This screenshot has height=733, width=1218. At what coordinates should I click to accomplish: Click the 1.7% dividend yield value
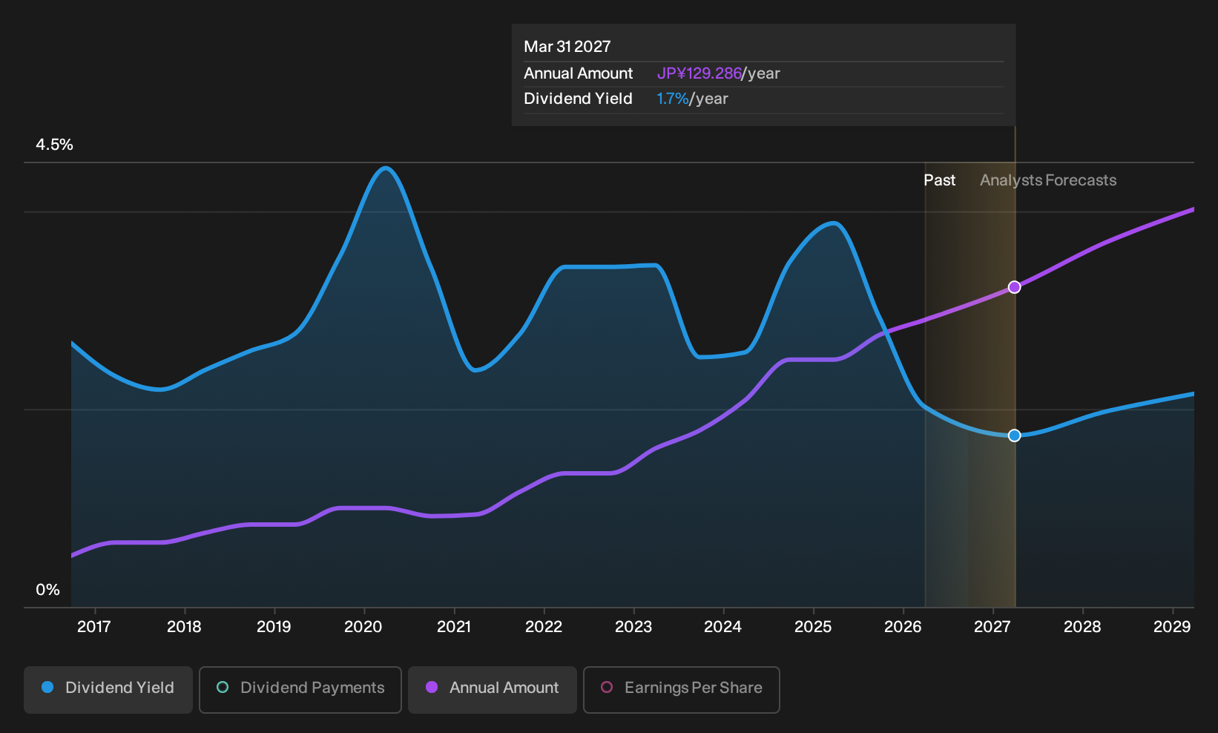click(x=673, y=99)
